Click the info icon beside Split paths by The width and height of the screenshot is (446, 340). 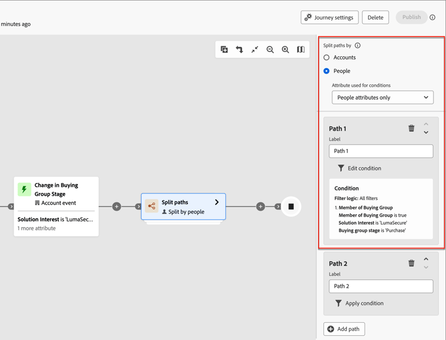pos(357,46)
